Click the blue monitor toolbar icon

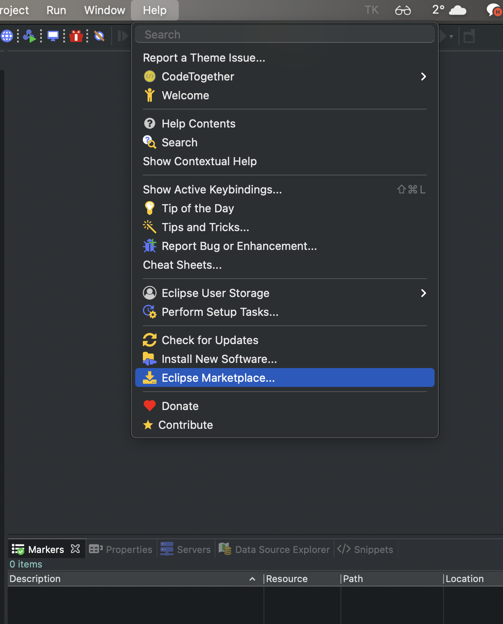pyautogui.click(x=53, y=36)
